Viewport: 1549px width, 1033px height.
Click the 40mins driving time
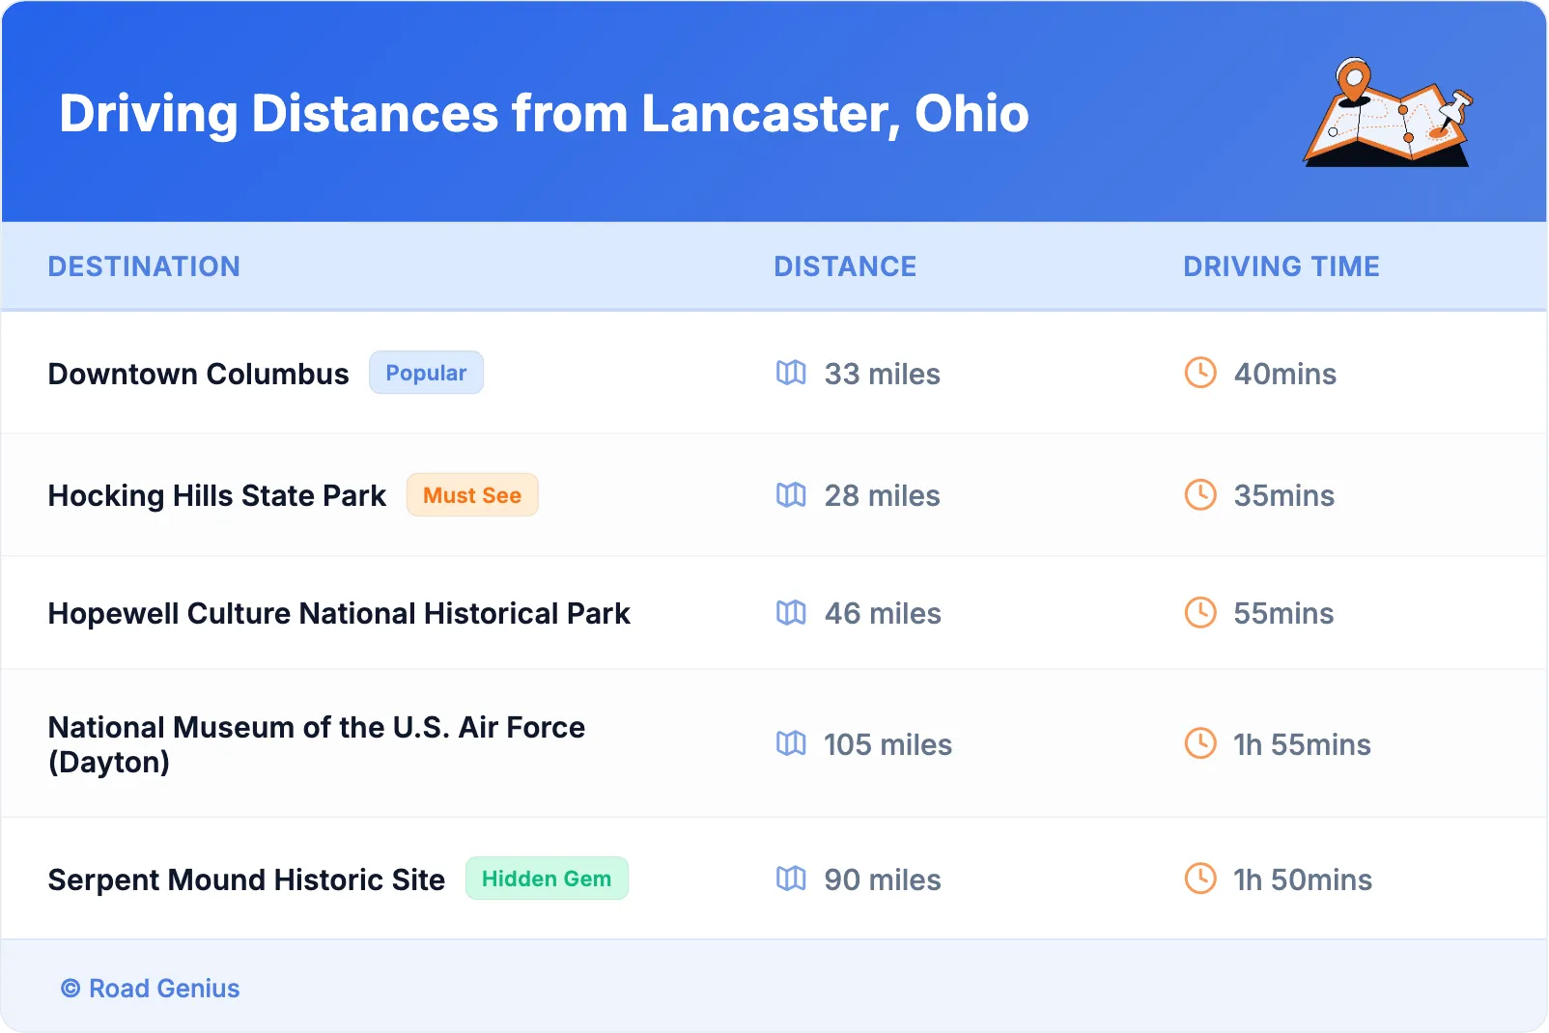1284,374
